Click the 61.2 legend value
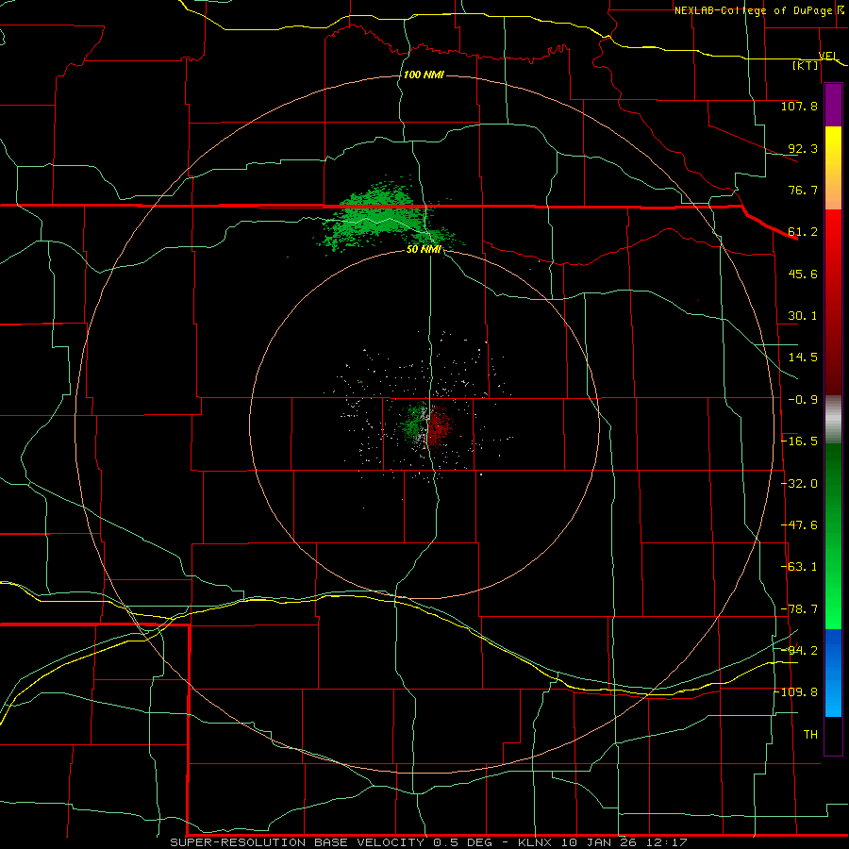The height and width of the screenshot is (849, 849). pyautogui.click(x=803, y=232)
